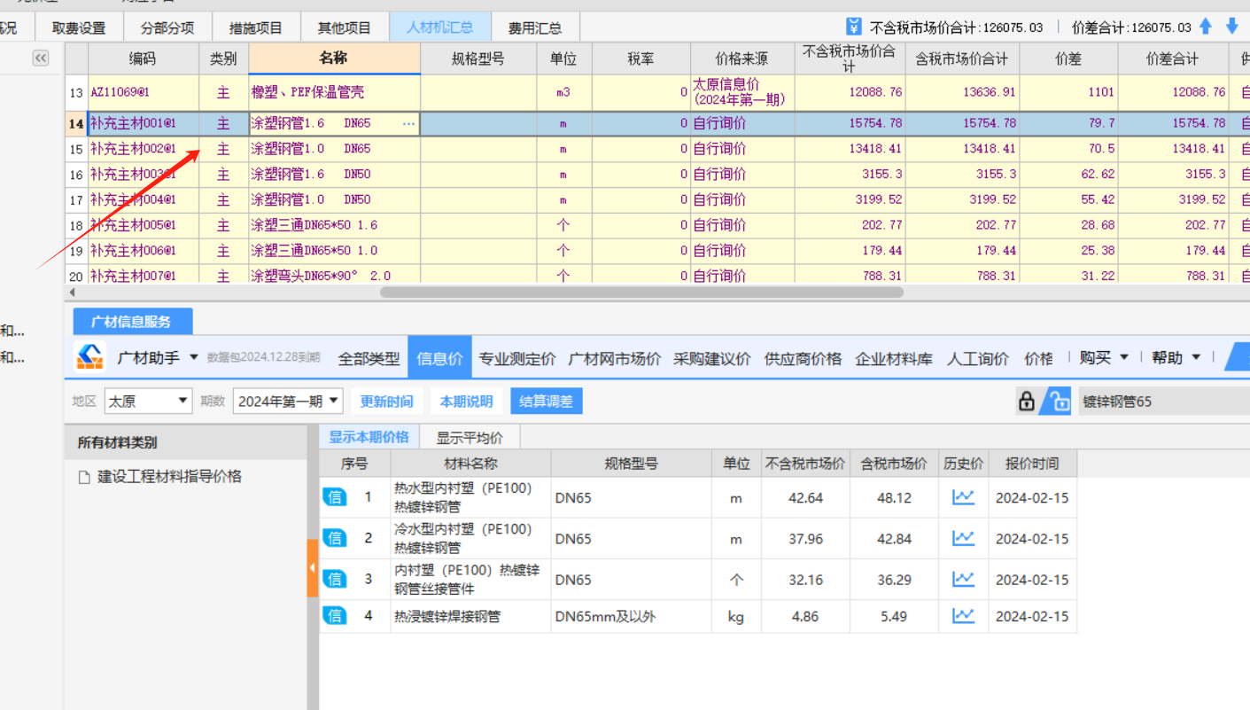This screenshot has height=710, width=1250.
Task: Switch to 供应商价格 tab
Action: (x=804, y=358)
